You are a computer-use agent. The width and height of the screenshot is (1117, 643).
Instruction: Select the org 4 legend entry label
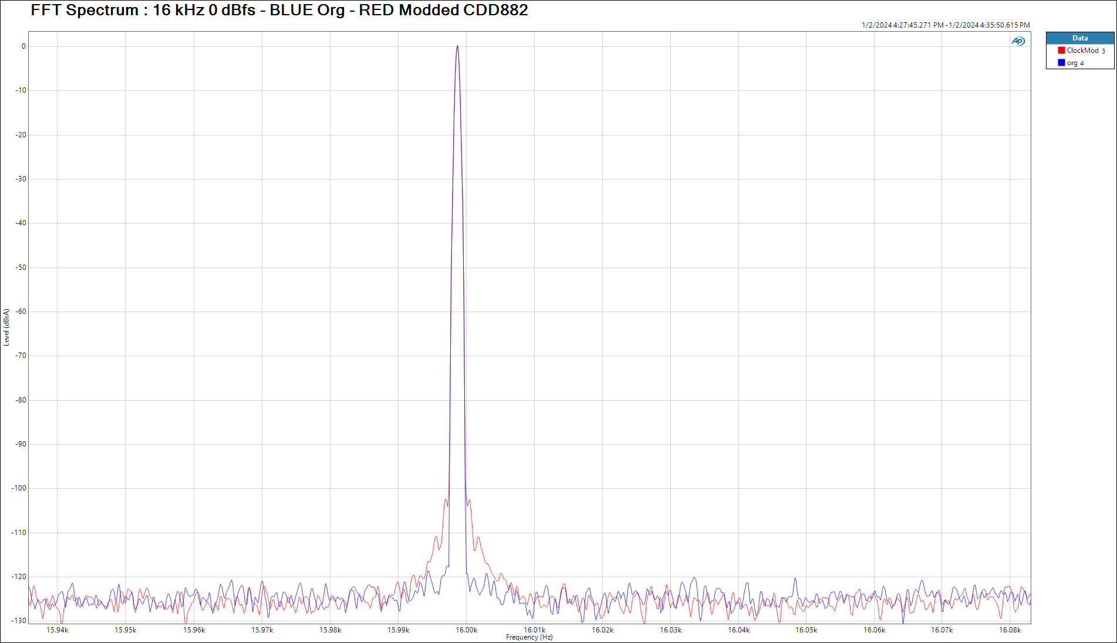tap(1075, 63)
